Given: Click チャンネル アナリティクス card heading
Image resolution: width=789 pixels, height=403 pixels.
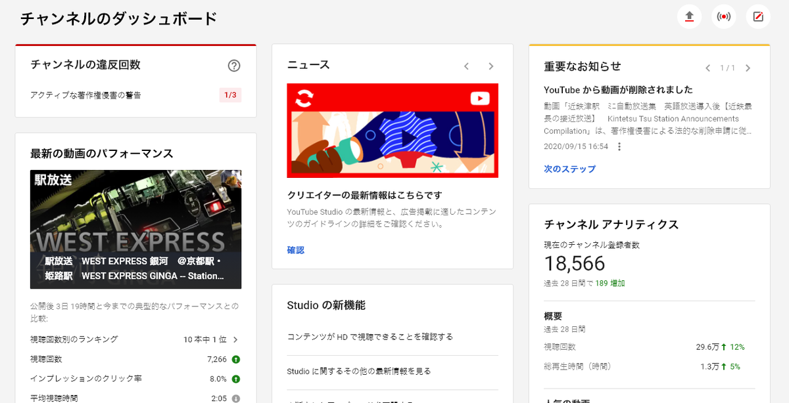Looking at the screenshot, I should click(611, 224).
